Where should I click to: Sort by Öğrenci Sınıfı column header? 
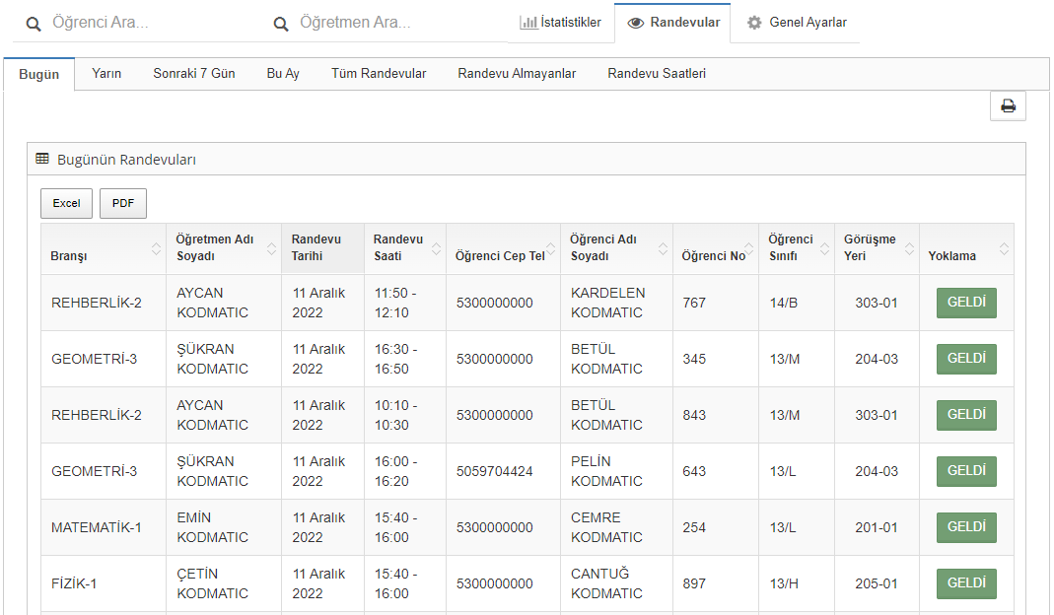coord(790,247)
